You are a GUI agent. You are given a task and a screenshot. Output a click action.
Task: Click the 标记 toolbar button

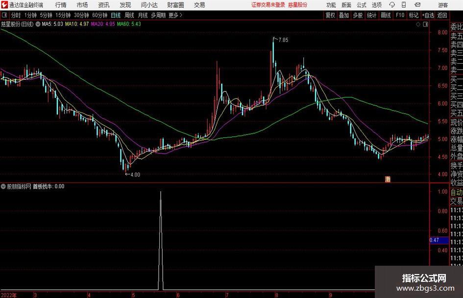(x=414, y=15)
